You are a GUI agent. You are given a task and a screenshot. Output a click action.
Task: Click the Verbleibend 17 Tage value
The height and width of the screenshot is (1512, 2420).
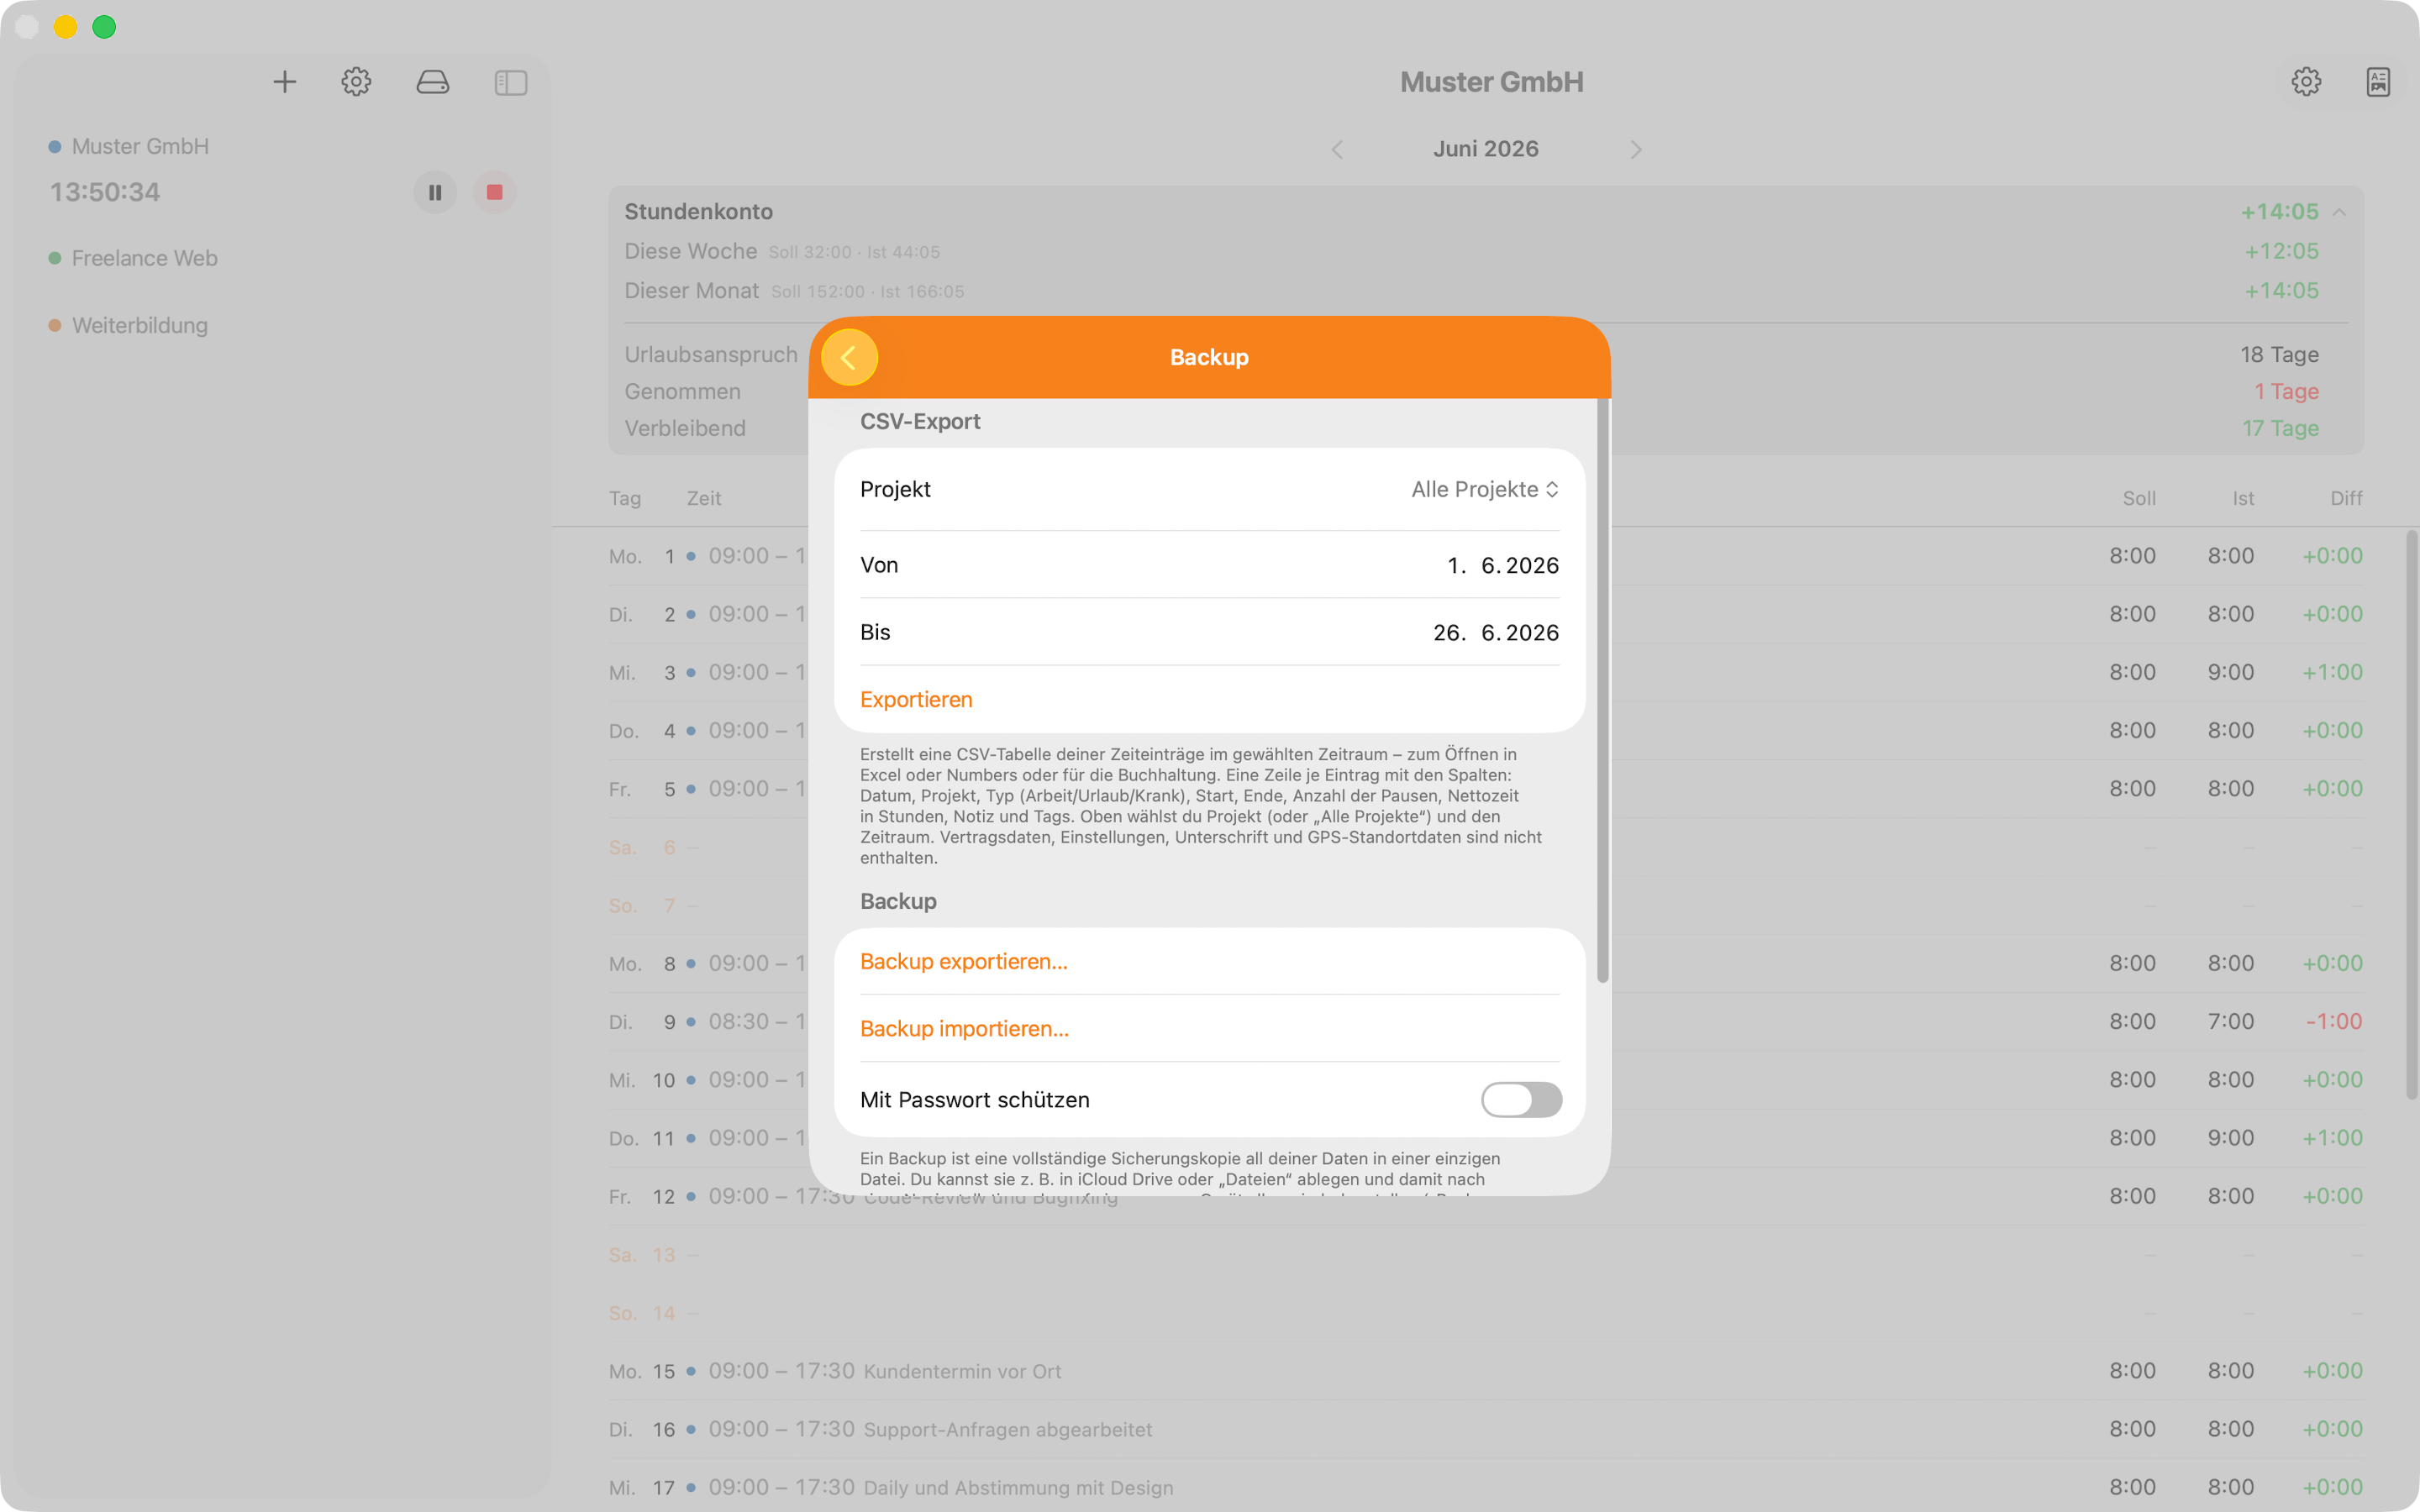[2280, 428]
